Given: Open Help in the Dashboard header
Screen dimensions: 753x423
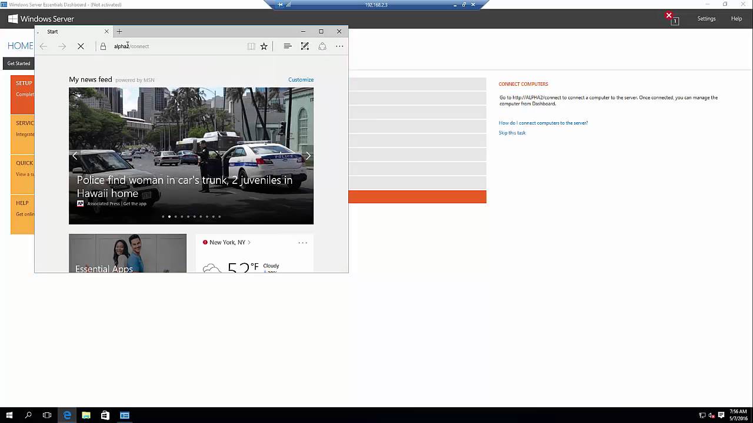Looking at the screenshot, I should (x=736, y=19).
